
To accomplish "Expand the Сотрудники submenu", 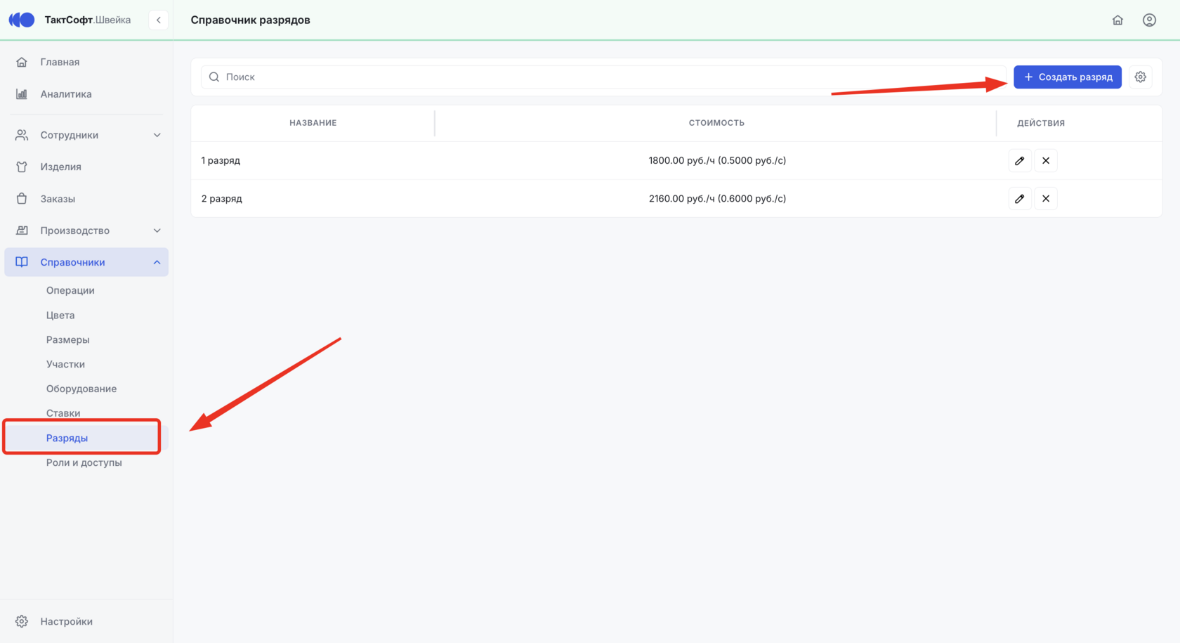I will [x=86, y=135].
